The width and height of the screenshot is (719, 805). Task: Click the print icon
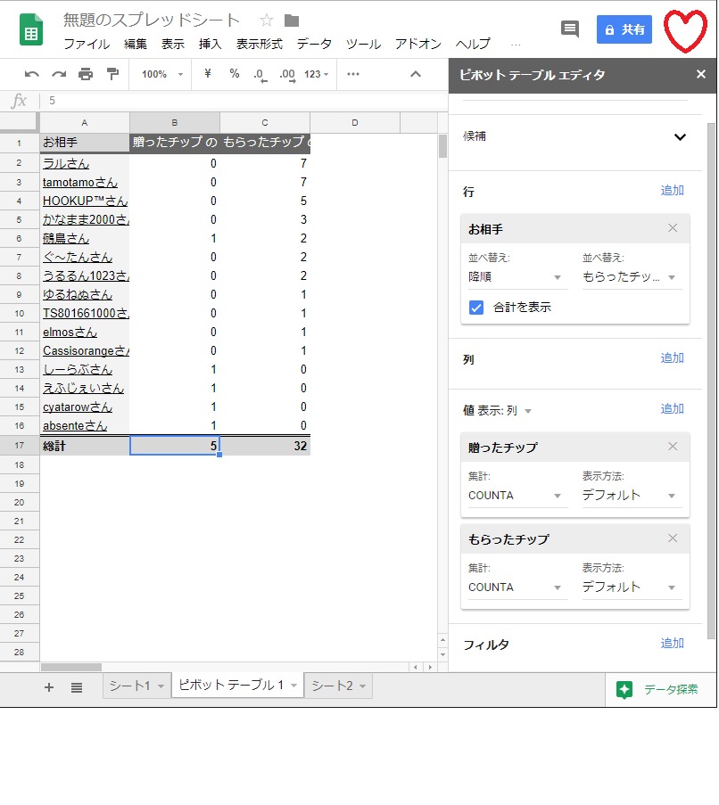point(86,74)
